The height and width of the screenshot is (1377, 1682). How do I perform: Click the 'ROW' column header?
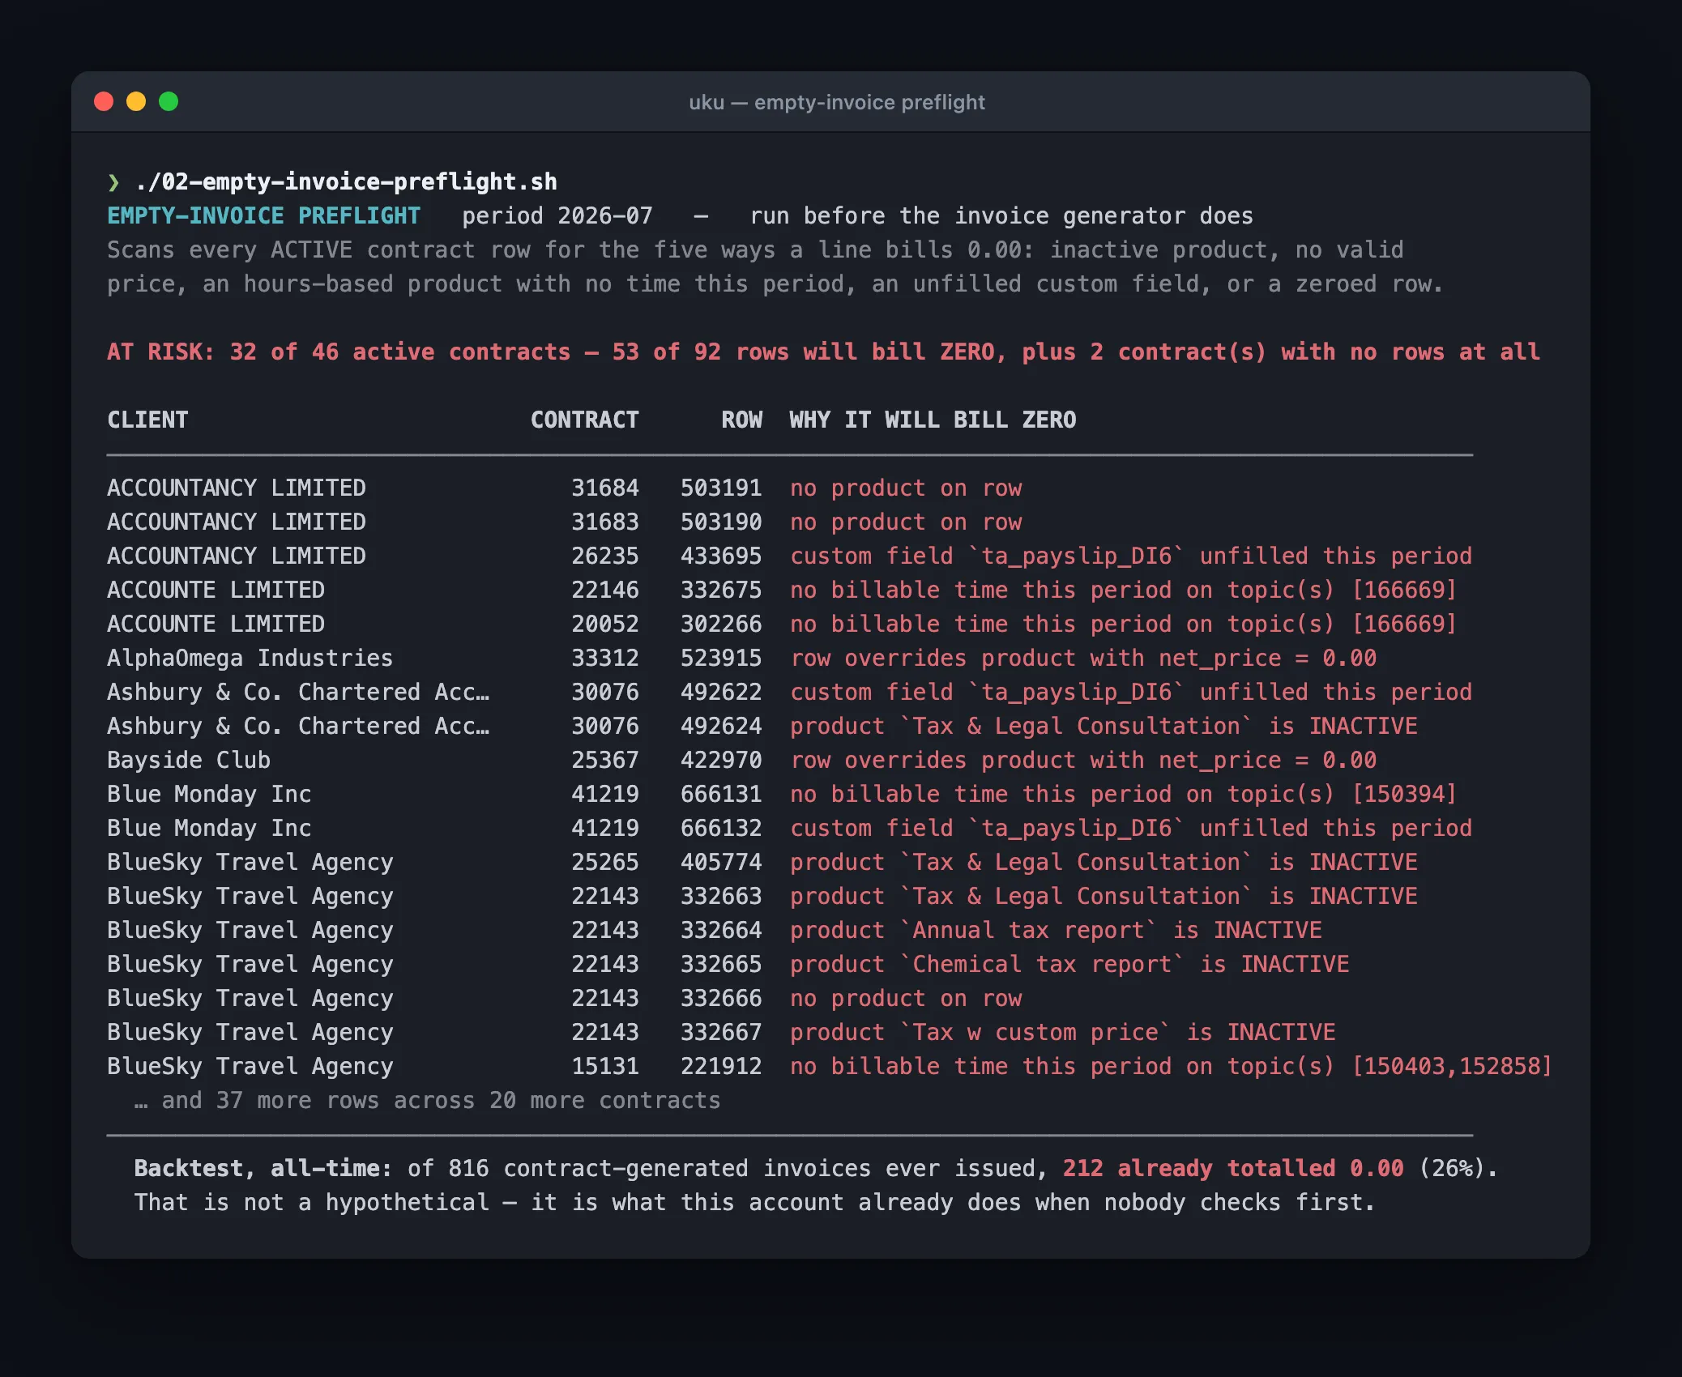(742, 420)
